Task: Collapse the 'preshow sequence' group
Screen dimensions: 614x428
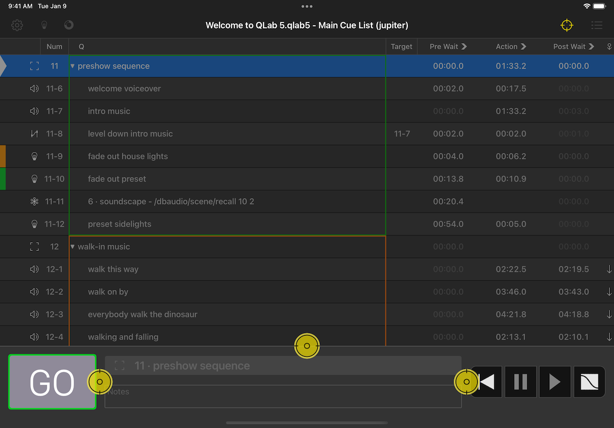Action: click(72, 66)
